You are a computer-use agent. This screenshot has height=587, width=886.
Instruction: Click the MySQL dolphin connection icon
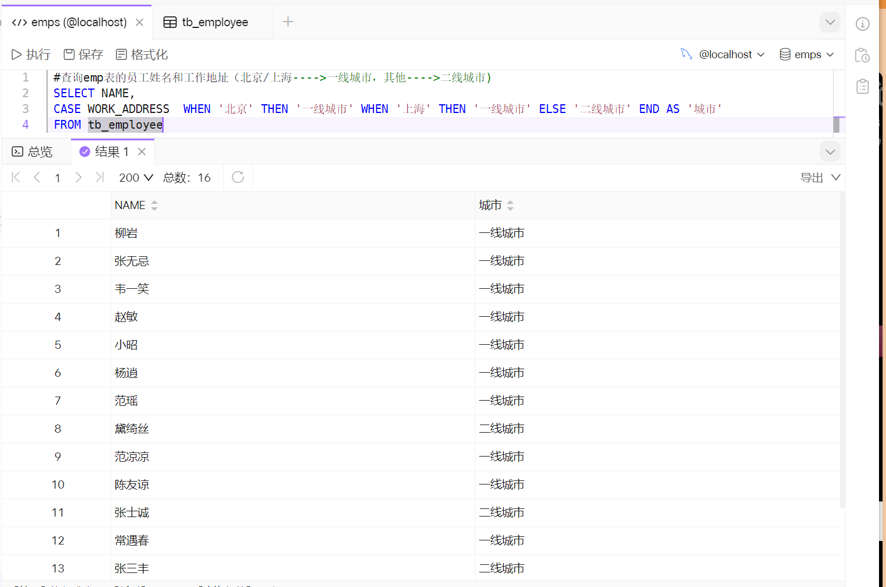click(686, 54)
